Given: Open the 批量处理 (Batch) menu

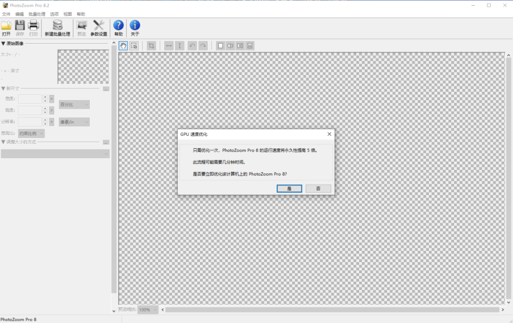Looking at the screenshot, I should [37, 14].
